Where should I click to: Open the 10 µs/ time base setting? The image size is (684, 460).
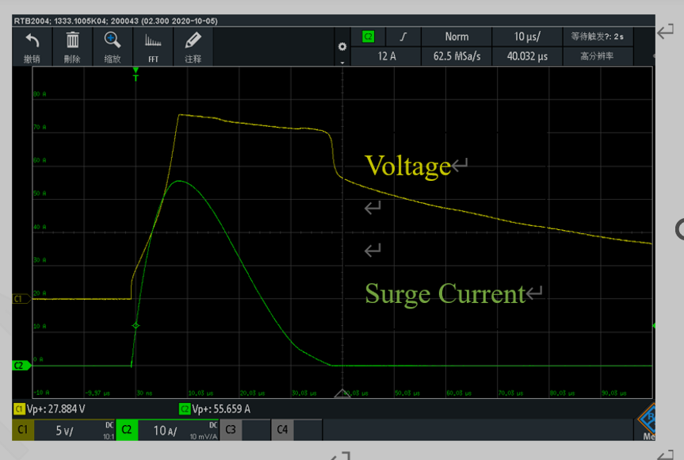click(527, 36)
